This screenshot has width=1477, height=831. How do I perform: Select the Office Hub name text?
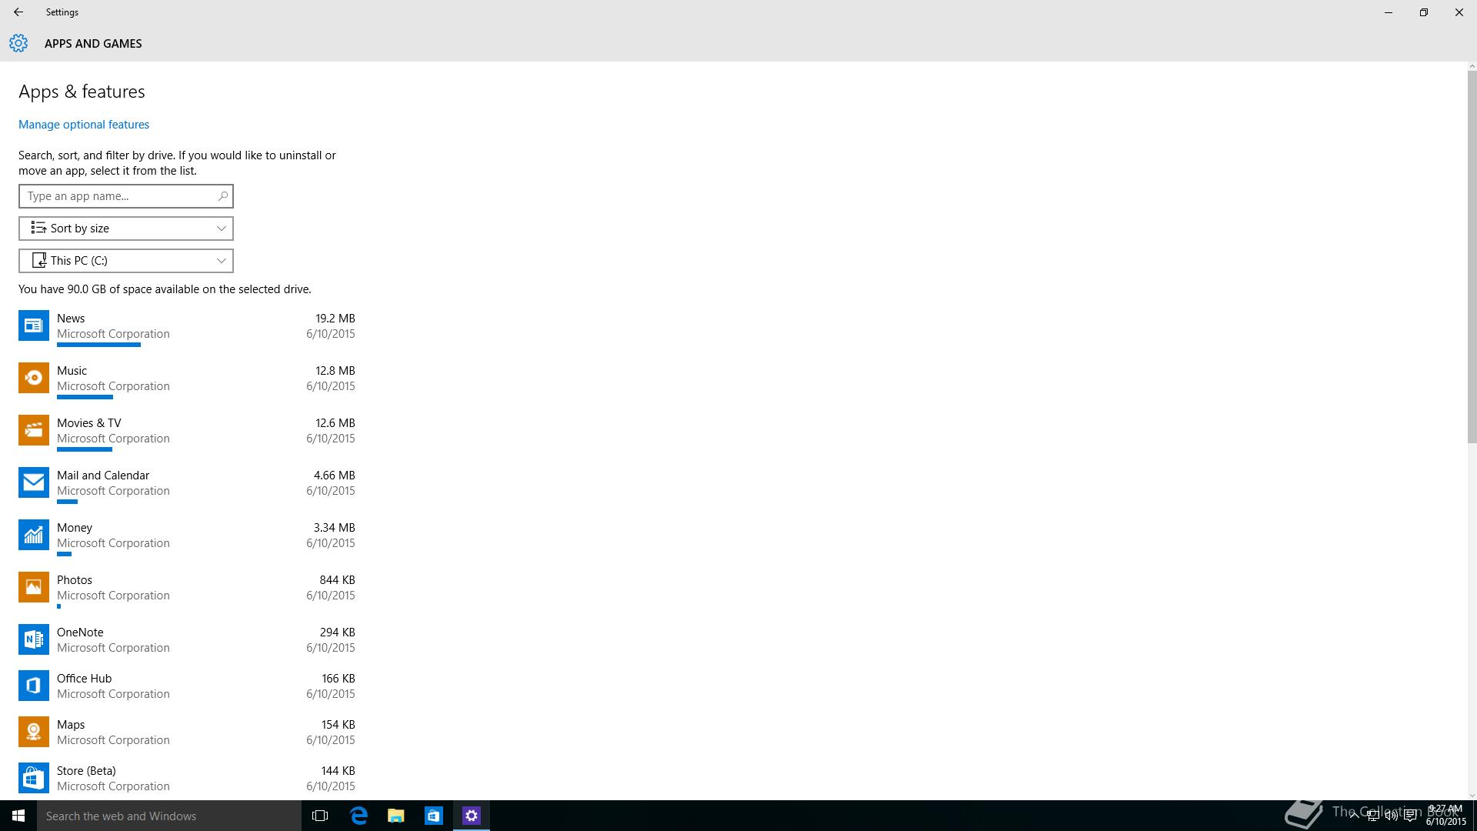pos(85,679)
